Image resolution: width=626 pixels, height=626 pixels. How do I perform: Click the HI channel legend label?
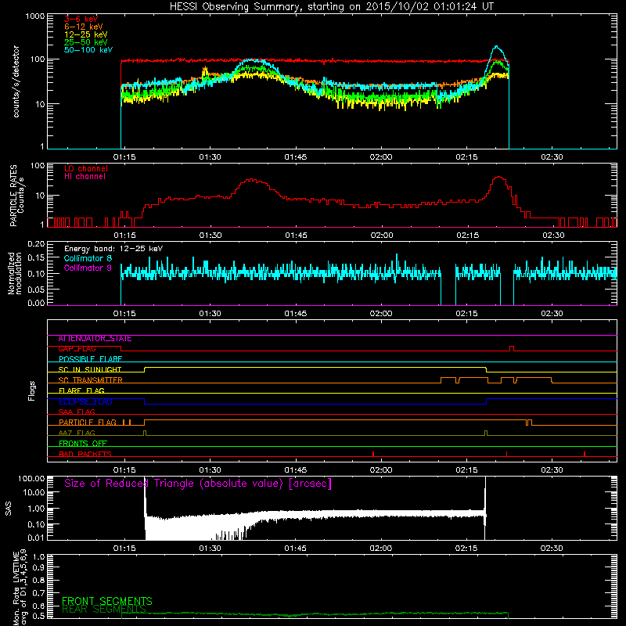pos(85,177)
